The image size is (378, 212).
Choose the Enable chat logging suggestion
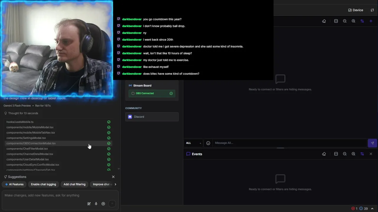[43, 184]
